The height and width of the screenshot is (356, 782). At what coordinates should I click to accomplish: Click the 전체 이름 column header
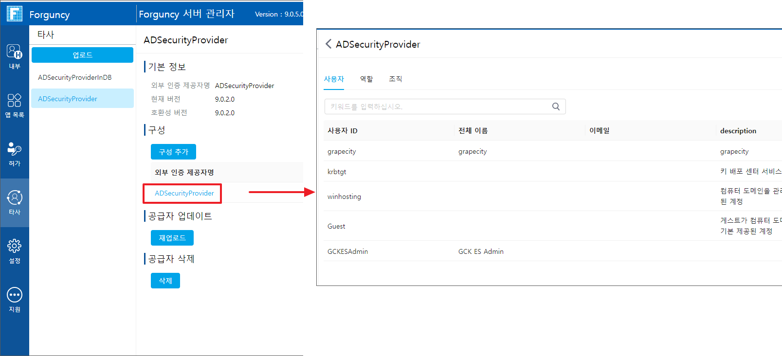click(x=473, y=131)
